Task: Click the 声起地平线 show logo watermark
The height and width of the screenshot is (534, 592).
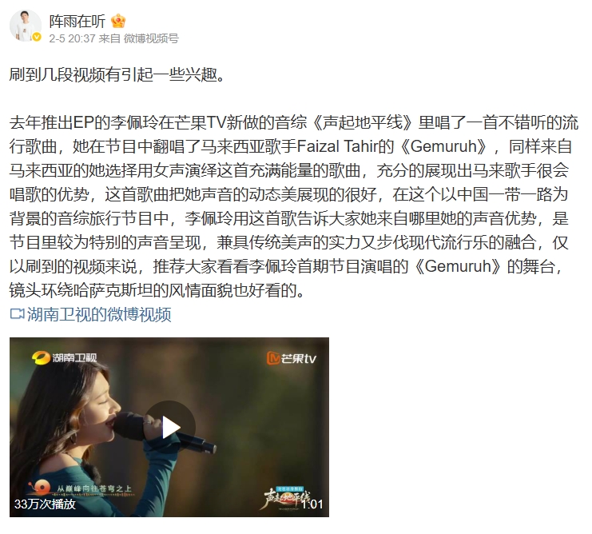Action: click(286, 497)
